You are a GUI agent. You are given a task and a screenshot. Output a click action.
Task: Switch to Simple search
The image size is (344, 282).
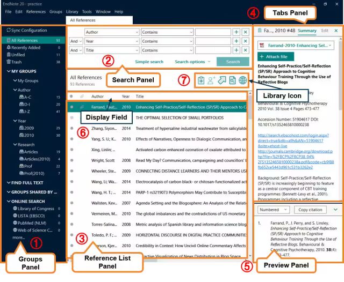(149, 62)
